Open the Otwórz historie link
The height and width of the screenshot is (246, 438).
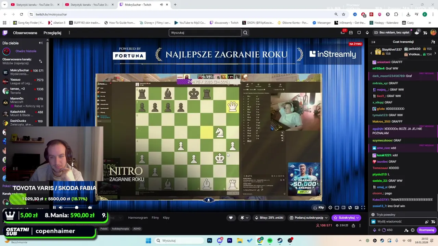(x=26, y=51)
